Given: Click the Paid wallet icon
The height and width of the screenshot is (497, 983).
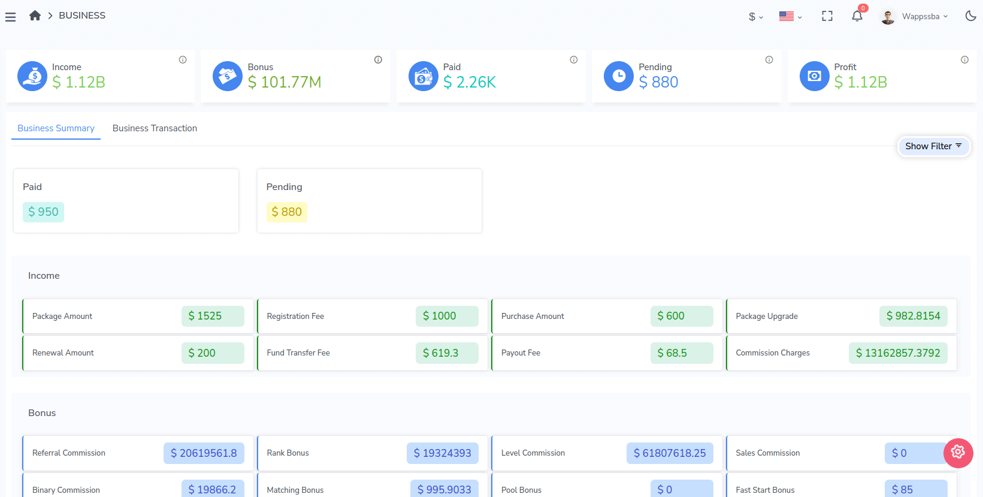Looking at the screenshot, I should click(424, 76).
